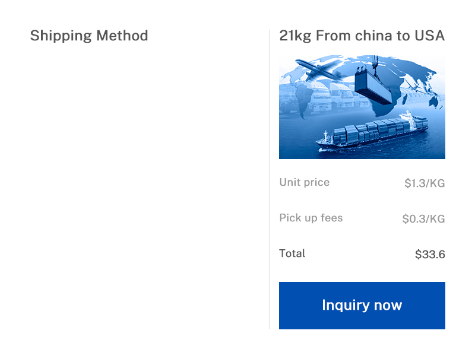Click the Unit price label
The image size is (475, 359).
click(305, 183)
